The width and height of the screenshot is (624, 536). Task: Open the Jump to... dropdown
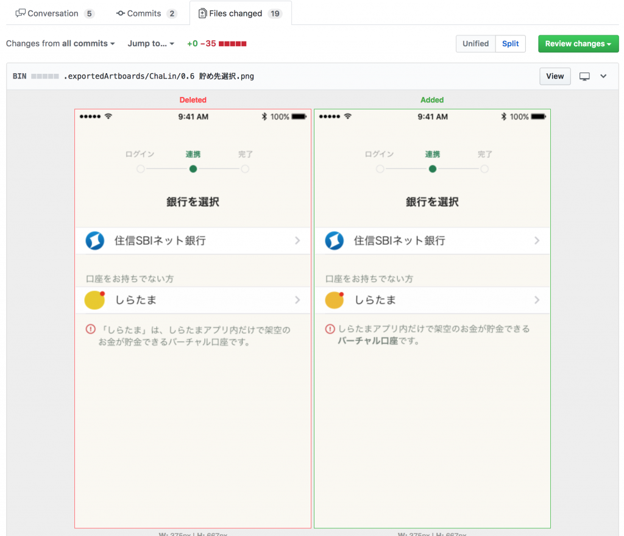coord(151,43)
